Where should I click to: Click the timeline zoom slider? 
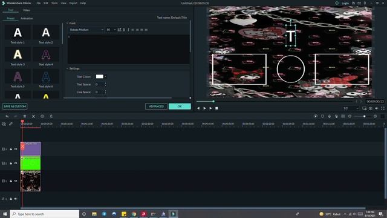pos(364,116)
